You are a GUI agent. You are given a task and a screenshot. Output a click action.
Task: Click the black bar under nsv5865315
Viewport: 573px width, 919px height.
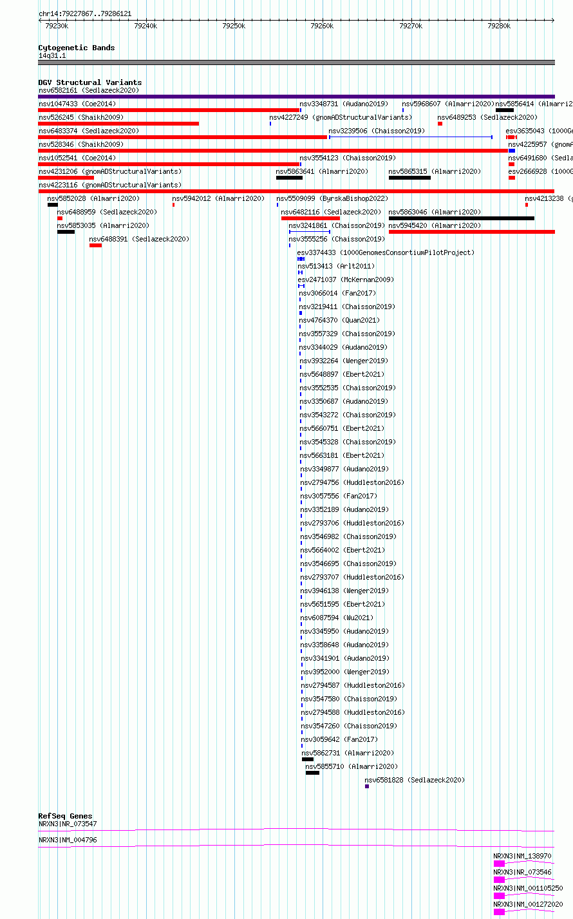409,178
